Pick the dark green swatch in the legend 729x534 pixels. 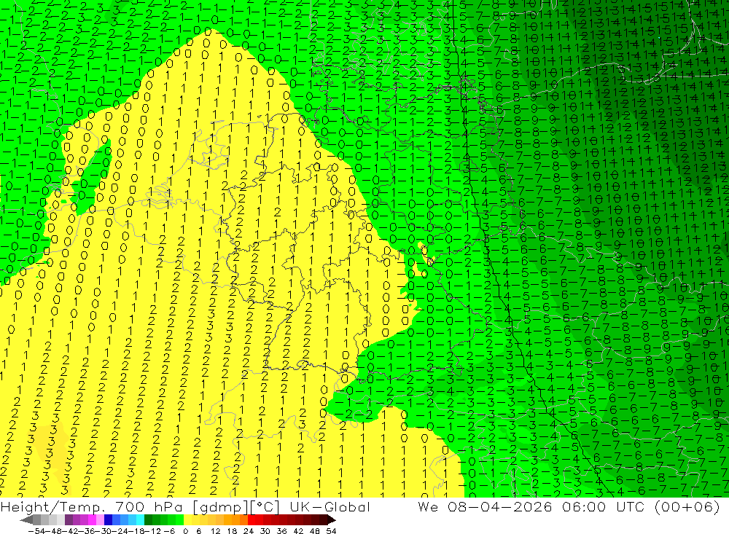[148, 519]
